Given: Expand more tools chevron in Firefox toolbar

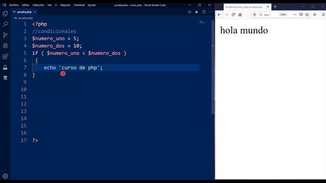Looking at the screenshot, I should click(x=315, y=15).
